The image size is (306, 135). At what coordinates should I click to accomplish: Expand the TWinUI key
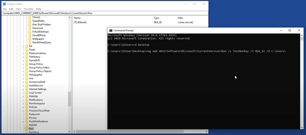coord(26,17)
